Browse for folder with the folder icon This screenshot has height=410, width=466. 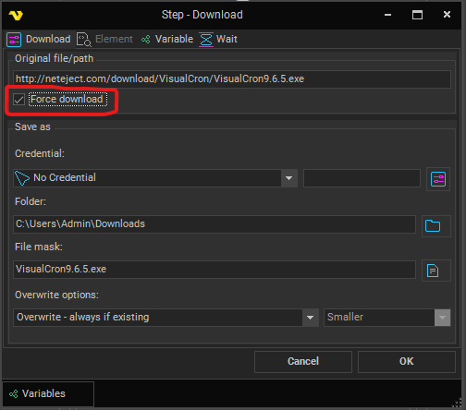(435, 226)
